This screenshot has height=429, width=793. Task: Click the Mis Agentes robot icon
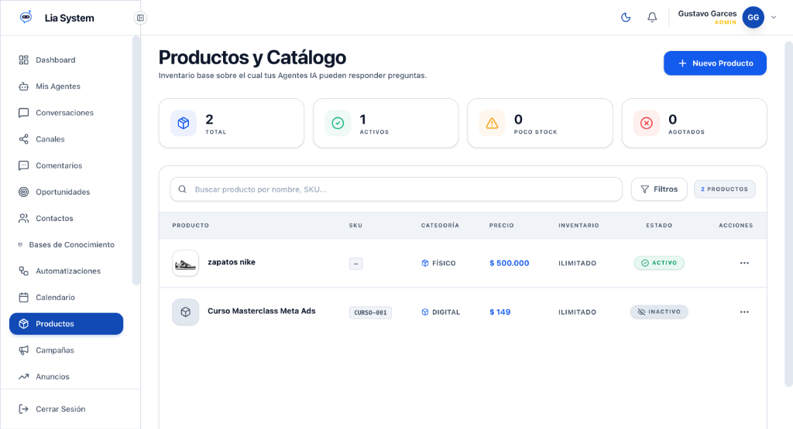point(24,87)
